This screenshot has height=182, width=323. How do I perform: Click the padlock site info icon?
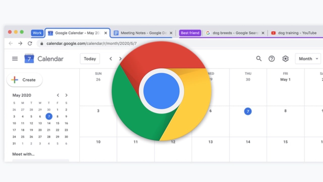pos(42,43)
